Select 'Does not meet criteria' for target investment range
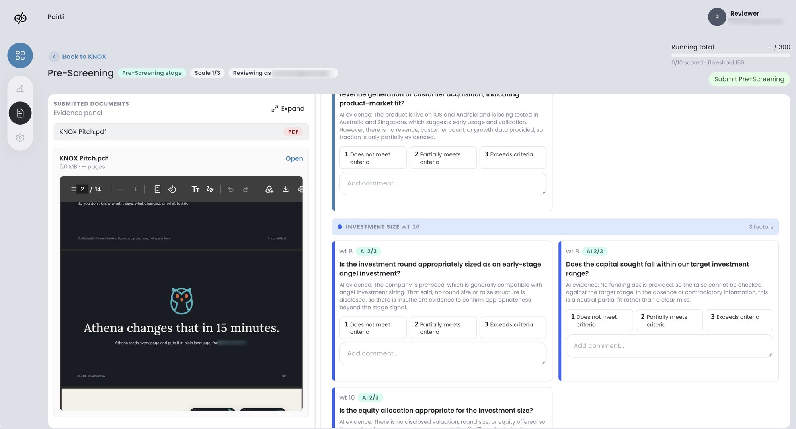 (599, 320)
